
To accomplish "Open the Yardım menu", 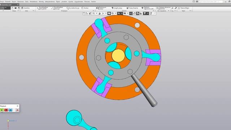I will [x=93, y=1].
